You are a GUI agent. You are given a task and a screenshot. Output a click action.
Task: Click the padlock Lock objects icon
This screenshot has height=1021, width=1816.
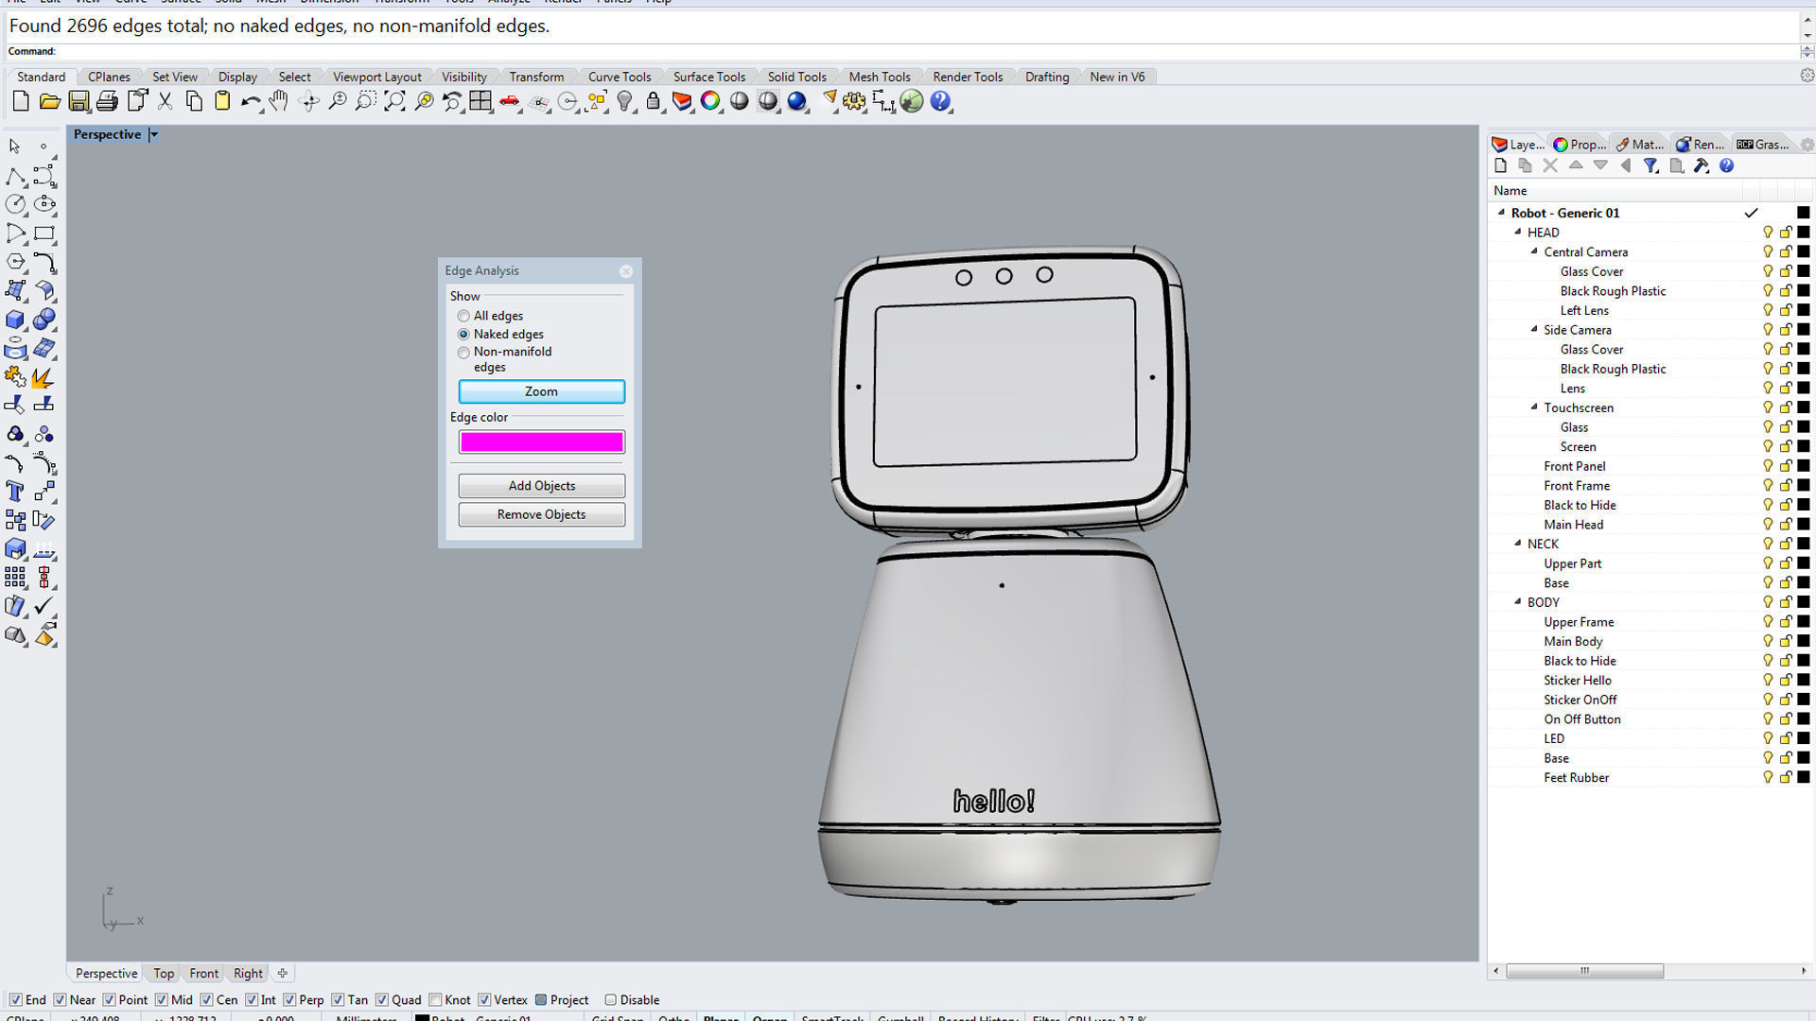(x=654, y=101)
